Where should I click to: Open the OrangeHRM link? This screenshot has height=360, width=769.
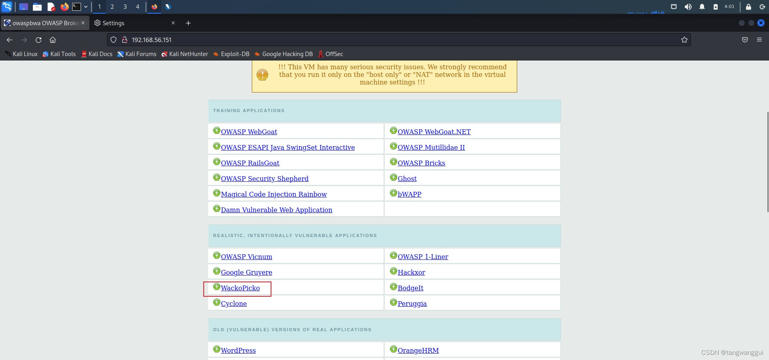[418, 350]
